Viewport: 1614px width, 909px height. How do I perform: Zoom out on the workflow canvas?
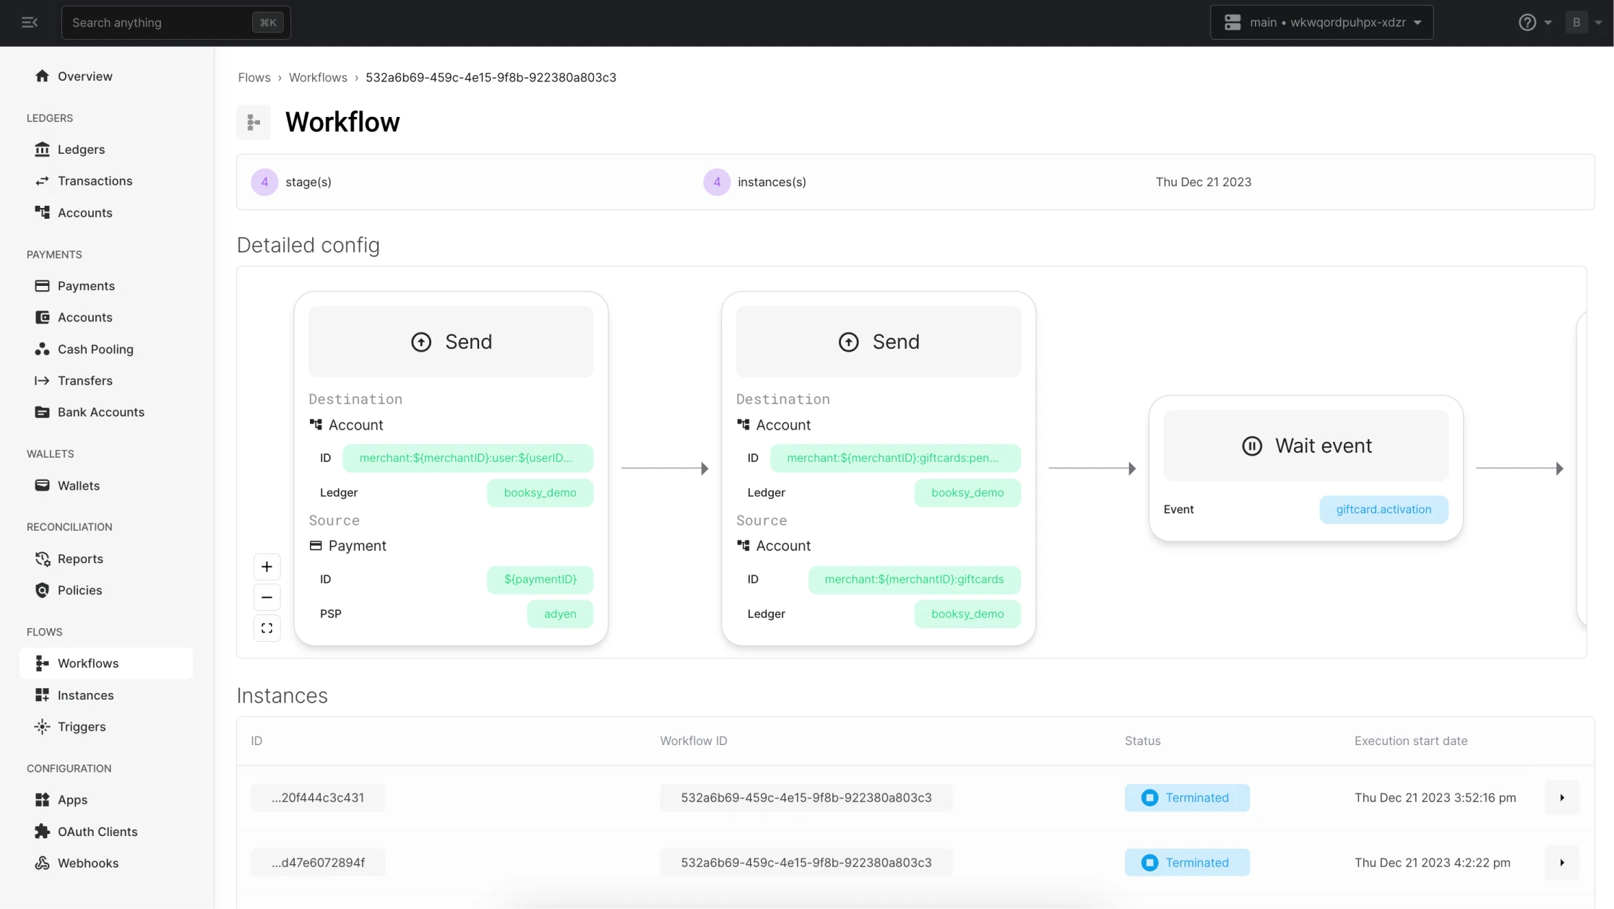point(267,597)
